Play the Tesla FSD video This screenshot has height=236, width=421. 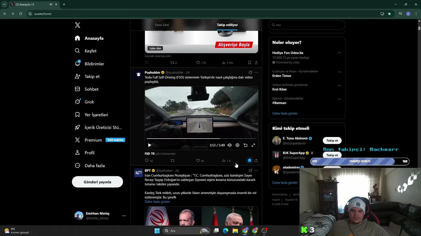(150, 145)
